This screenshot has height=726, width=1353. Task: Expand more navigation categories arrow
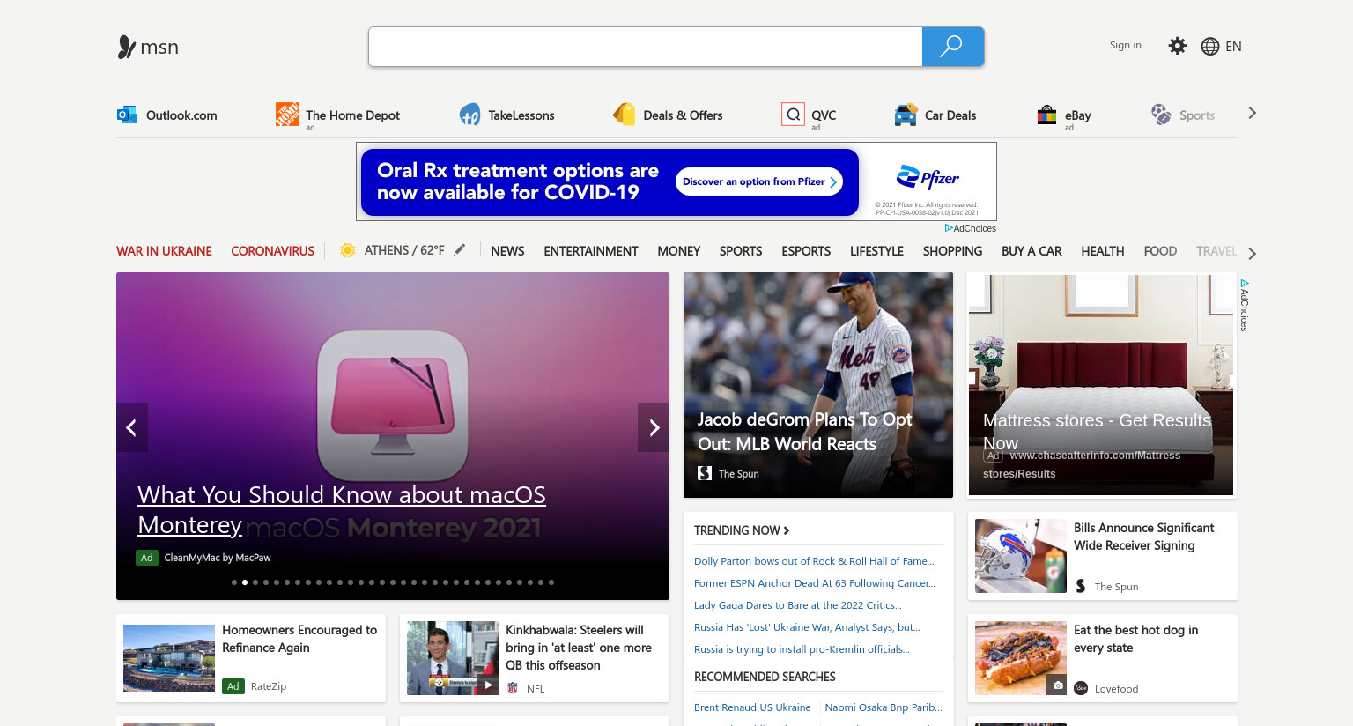click(1252, 254)
